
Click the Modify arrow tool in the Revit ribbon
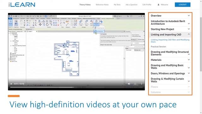[10, 22]
